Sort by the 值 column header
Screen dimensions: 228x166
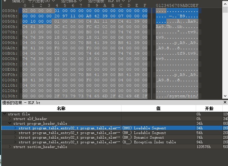(x=158, y=108)
